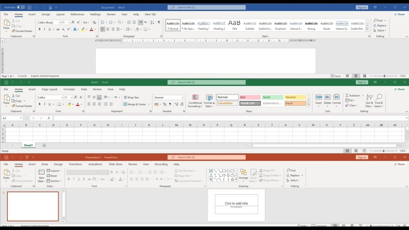Open the Mailings tab in Word
This screenshot has width=409, height=230.
95,14
